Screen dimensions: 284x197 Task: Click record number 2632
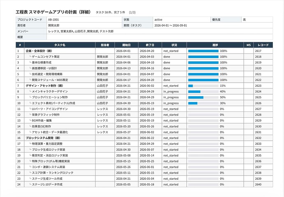tap(258, 138)
